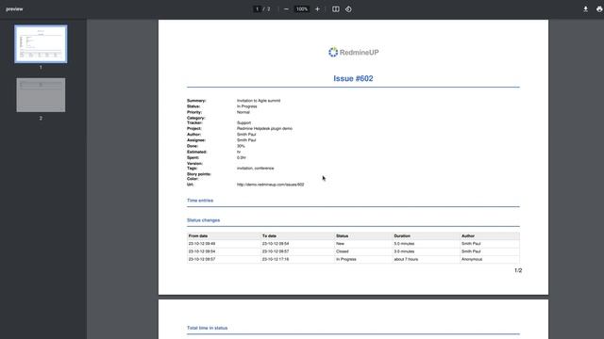Click the 'Story points:' field label
The width and height of the screenshot is (604, 339).
click(x=199, y=174)
